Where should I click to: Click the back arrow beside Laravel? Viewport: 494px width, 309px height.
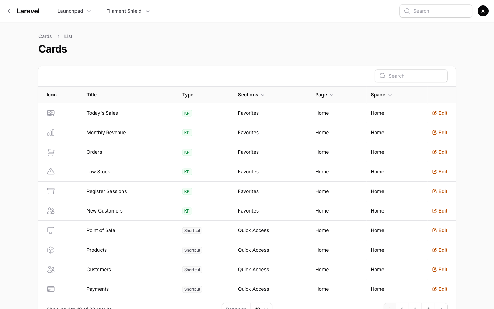(x=9, y=11)
